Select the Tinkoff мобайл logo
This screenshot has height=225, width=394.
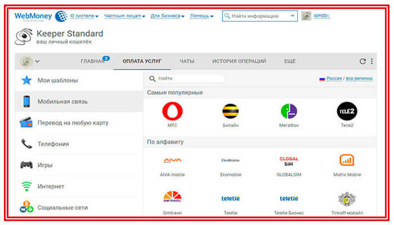point(347,200)
